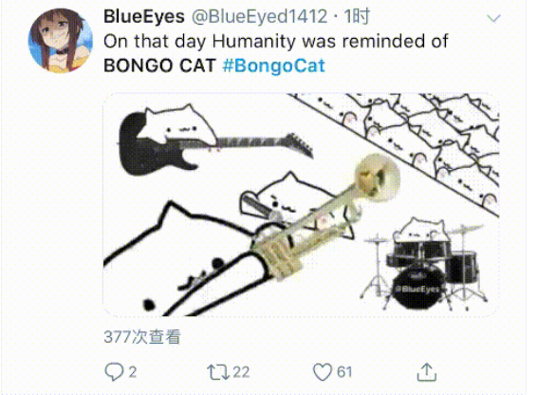537x395 pixels.
Task: Click the trumpet in the GIF
Action: pos(327,216)
